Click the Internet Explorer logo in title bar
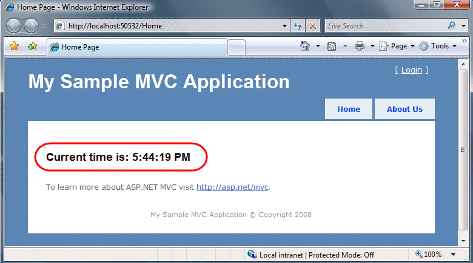The height and width of the screenshot is (263, 473). [x=9, y=7]
